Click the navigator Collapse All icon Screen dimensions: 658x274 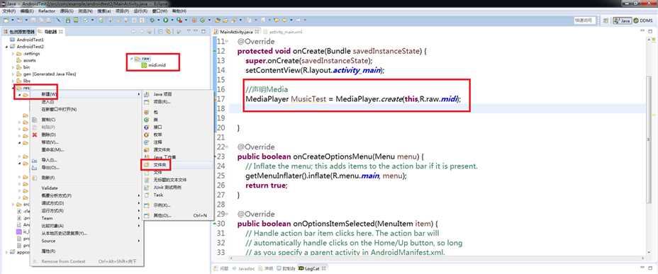160,31
